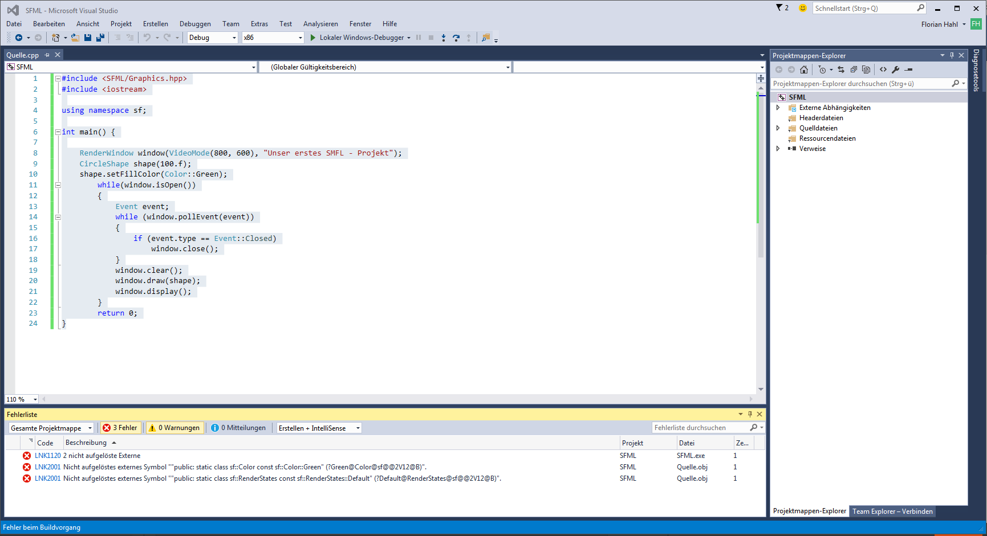This screenshot has height=536, width=987.
Task: Save the current file with the disk icon
Action: 88,38
